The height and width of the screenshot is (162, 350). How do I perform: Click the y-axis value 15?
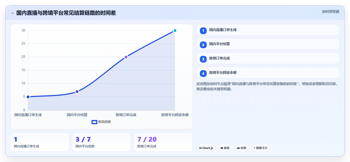click(x=23, y=70)
